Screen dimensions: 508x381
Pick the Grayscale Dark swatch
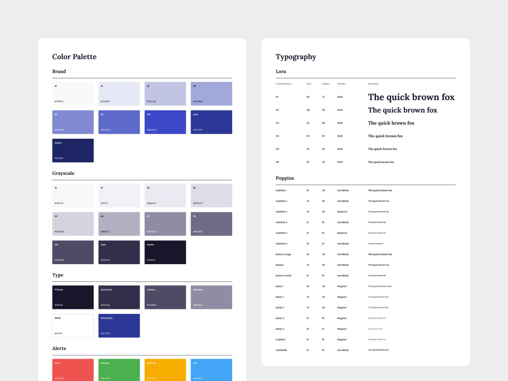pyautogui.click(x=119, y=252)
